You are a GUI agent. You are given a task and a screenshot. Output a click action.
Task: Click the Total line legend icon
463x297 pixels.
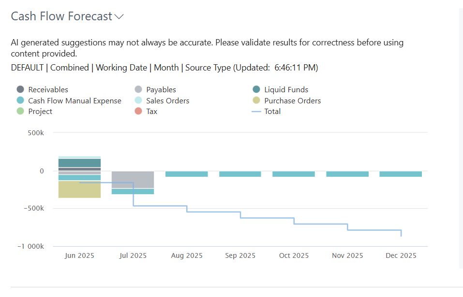pos(256,112)
